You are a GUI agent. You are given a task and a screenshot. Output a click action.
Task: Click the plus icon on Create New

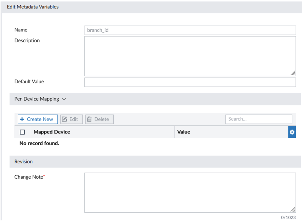[22, 119]
